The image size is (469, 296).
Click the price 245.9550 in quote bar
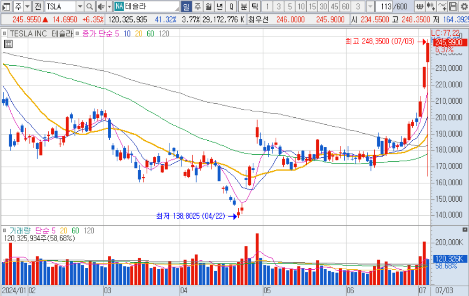point(27,20)
